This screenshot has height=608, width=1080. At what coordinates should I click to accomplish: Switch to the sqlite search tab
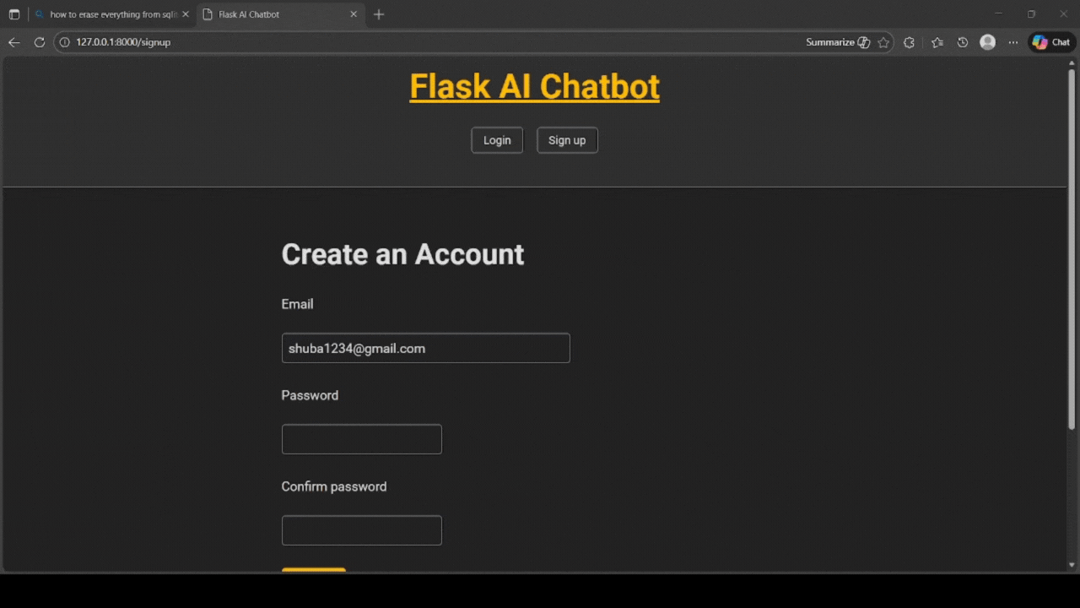(110, 14)
